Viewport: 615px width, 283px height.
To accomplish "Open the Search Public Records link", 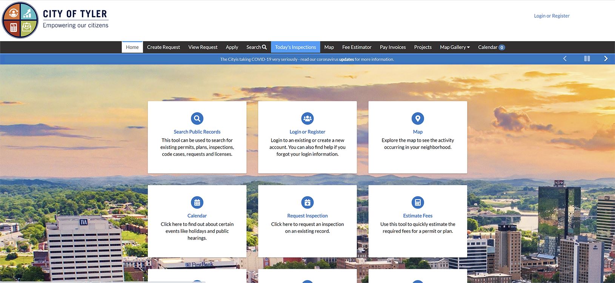I will click(x=197, y=132).
